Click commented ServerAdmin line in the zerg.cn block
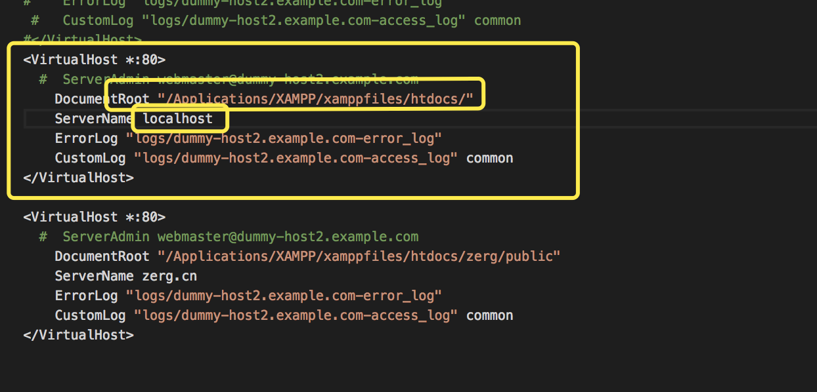This screenshot has width=817, height=392. [x=240, y=237]
